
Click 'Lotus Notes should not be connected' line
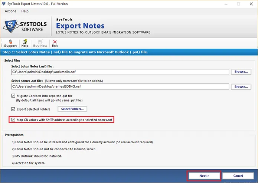[x=53, y=149]
